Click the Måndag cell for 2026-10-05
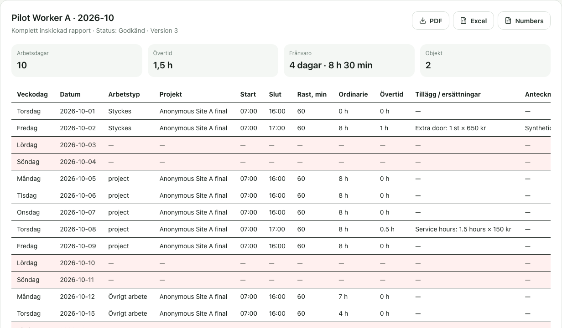The width and height of the screenshot is (562, 328). [29, 179]
